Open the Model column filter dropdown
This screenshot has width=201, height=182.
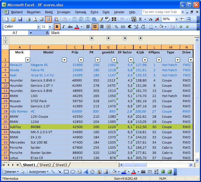(64, 60)
